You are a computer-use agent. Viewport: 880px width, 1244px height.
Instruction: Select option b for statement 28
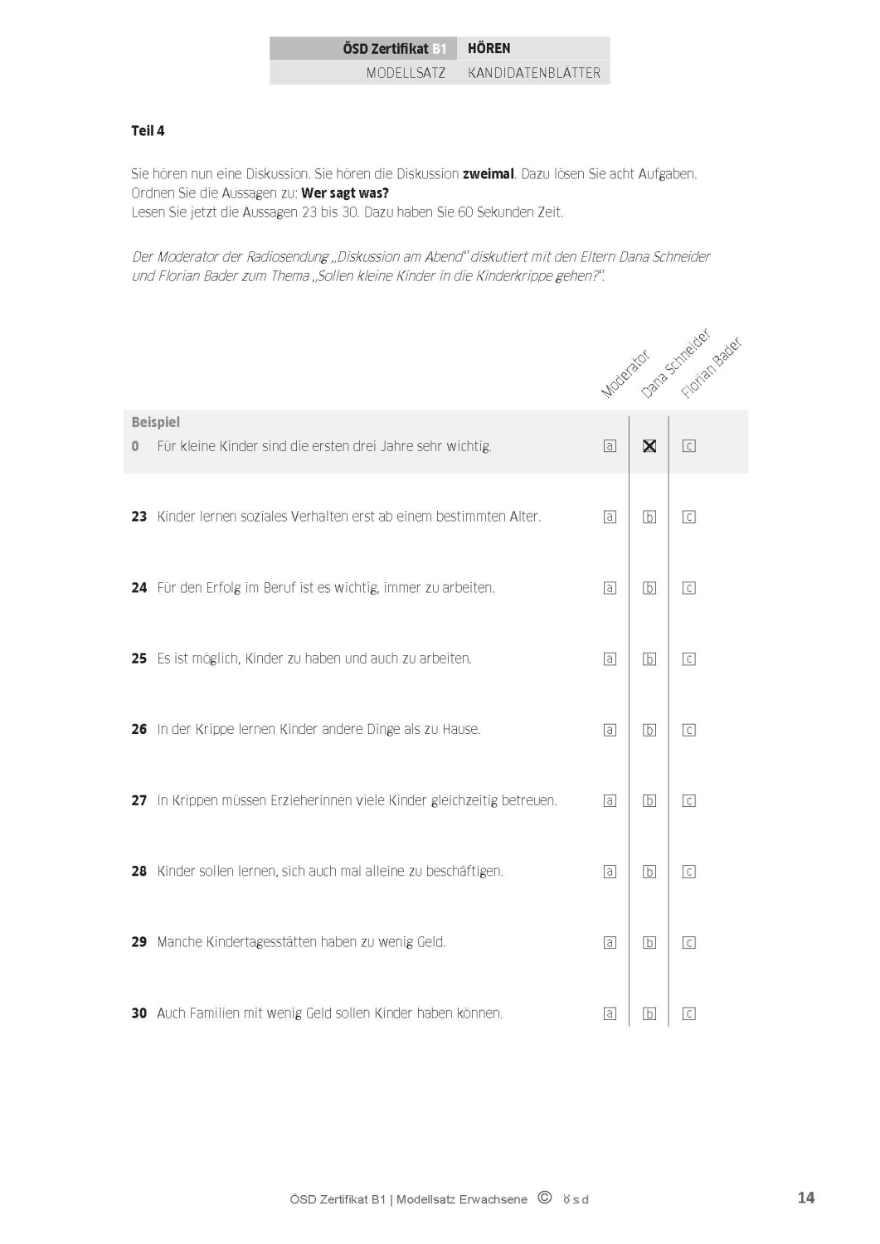(649, 872)
